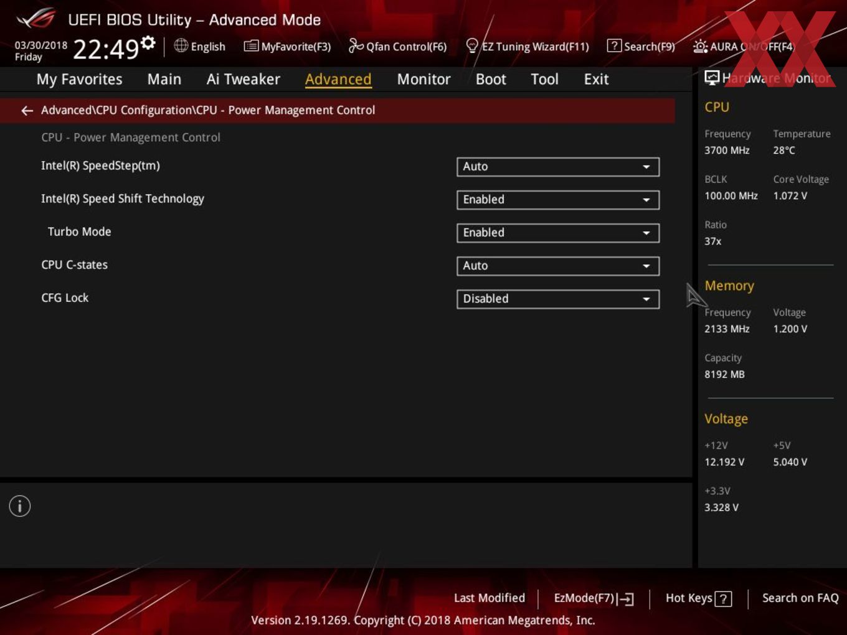The height and width of the screenshot is (635, 847).
Task: Switch to EzMode(F7)
Action: pos(594,598)
